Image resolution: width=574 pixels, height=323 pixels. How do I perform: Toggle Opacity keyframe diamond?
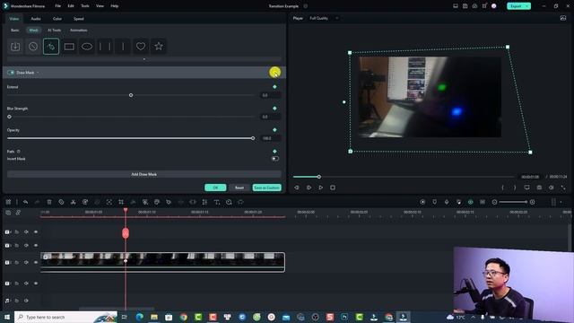tap(274, 130)
